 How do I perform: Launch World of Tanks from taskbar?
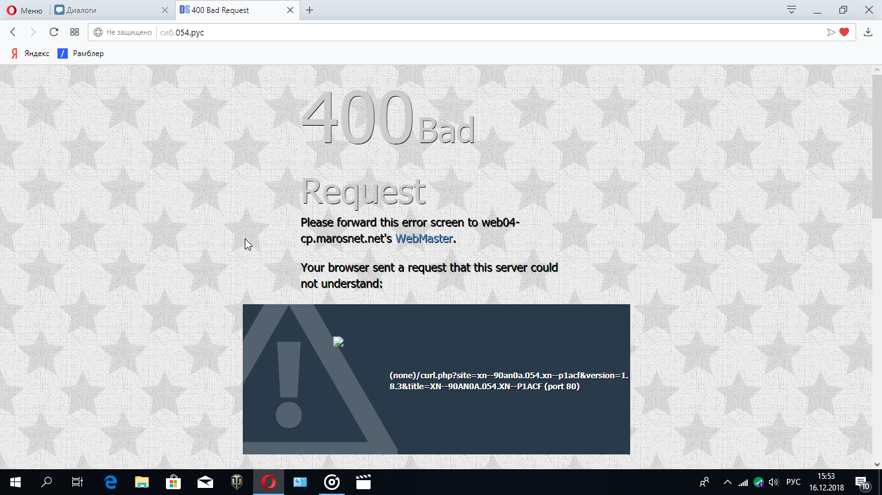click(237, 482)
